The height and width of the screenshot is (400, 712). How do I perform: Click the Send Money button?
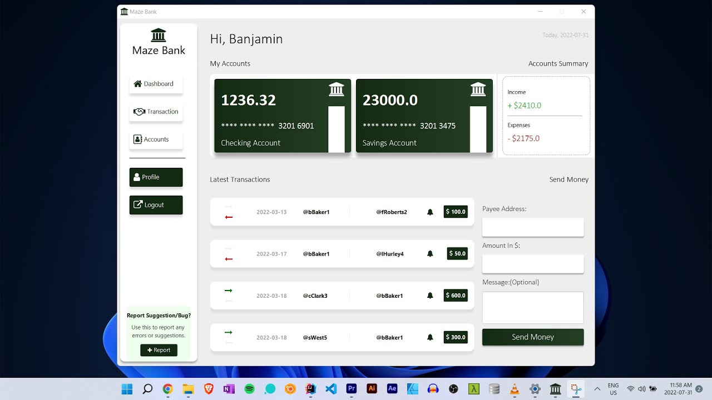(533, 337)
